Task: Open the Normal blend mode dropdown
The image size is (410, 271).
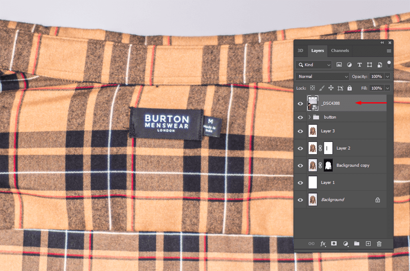Action: (322, 76)
